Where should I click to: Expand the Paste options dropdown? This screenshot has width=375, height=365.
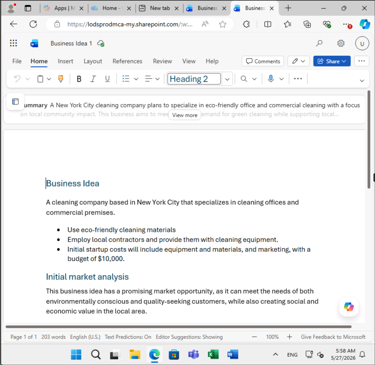pos(49,79)
